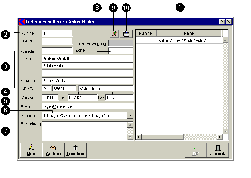The width and height of the screenshot is (251, 178).
Task: Click the running figure icon button
Action: pyautogui.click(x=114, y=33)
